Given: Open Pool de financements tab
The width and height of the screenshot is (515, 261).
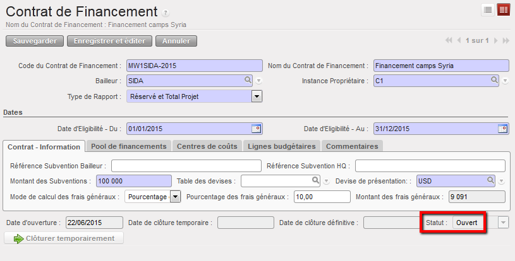Looking at the screenshot, I should point(129,146).
